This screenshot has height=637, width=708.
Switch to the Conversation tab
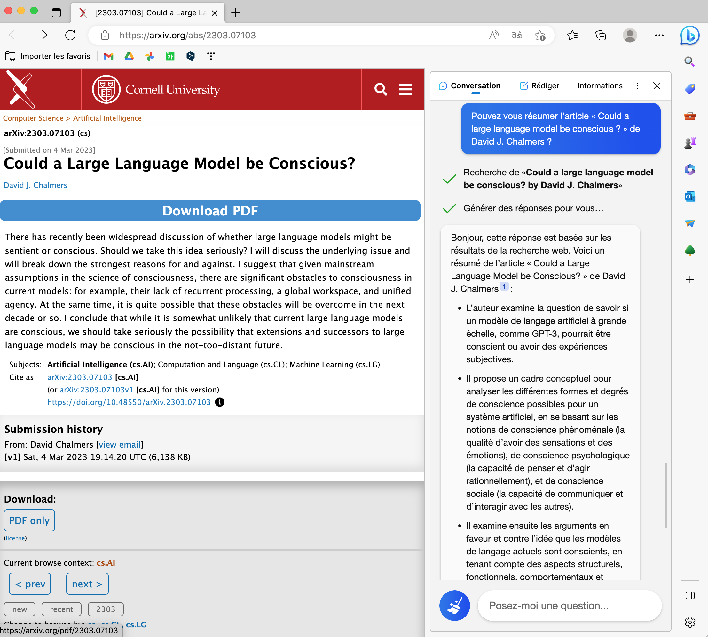(x=469, y=86)
